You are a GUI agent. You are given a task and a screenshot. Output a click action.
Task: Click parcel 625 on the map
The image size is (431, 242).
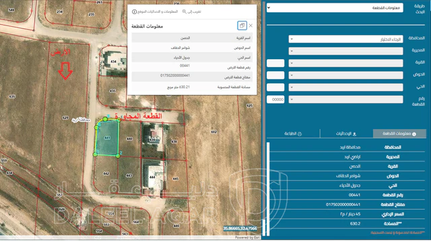pos(249,106)
